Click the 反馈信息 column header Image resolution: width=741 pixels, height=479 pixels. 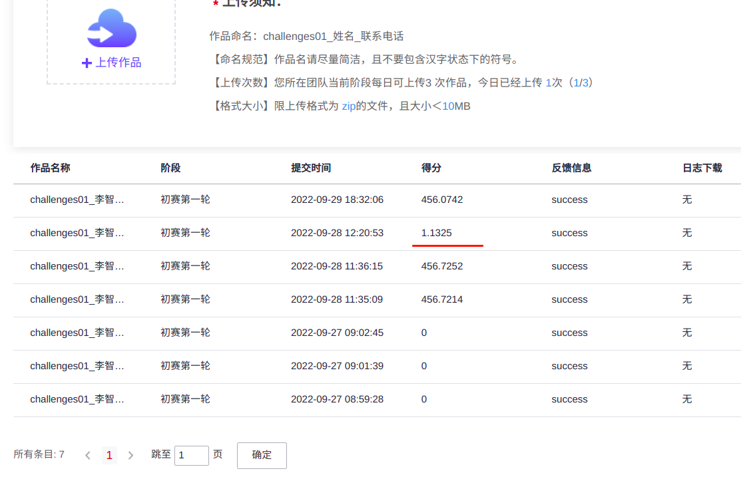coord(571,168)
